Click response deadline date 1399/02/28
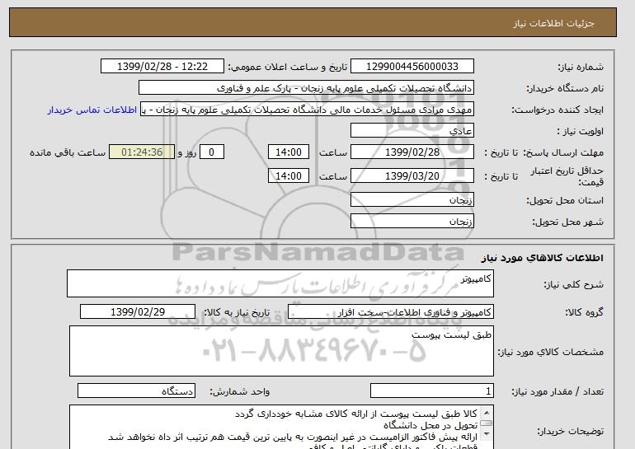Image resolution: width=635 pixels, height=449 pixels. point(412,152)
